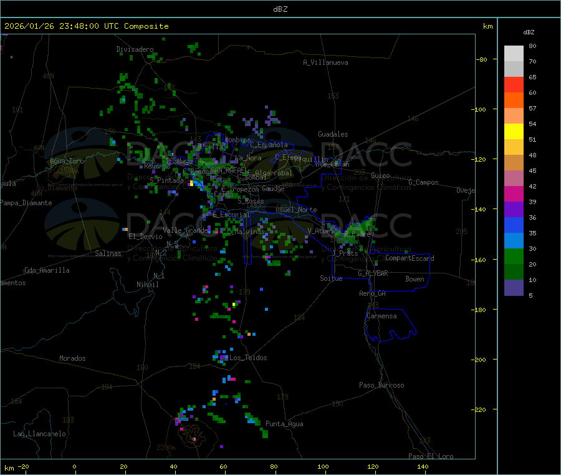Click the Aero_GA airfield label
This screenshot has width=561, height=475.
(372, 293)
